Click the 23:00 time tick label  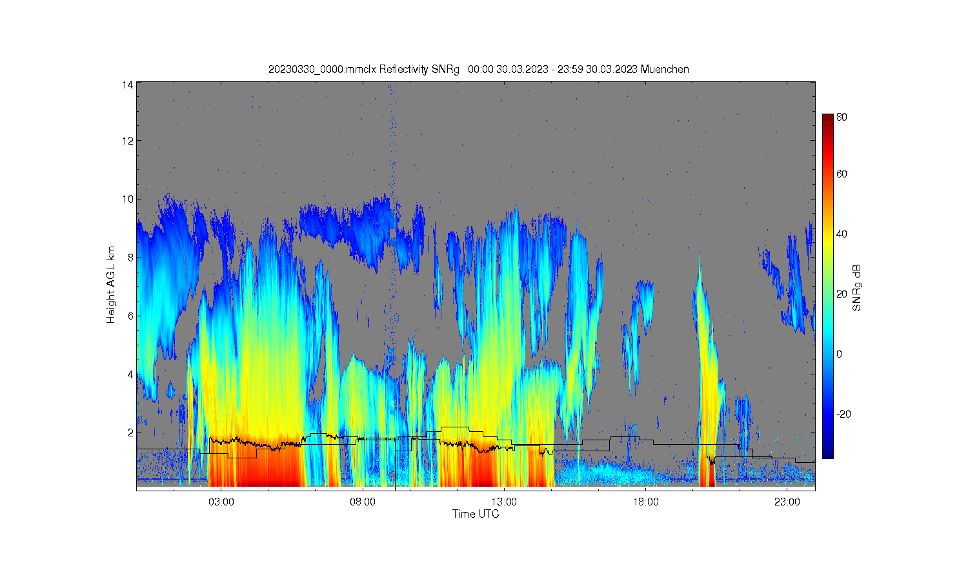[x=787, y=502]
